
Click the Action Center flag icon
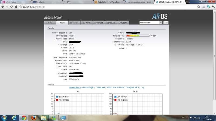coord(191,118)
